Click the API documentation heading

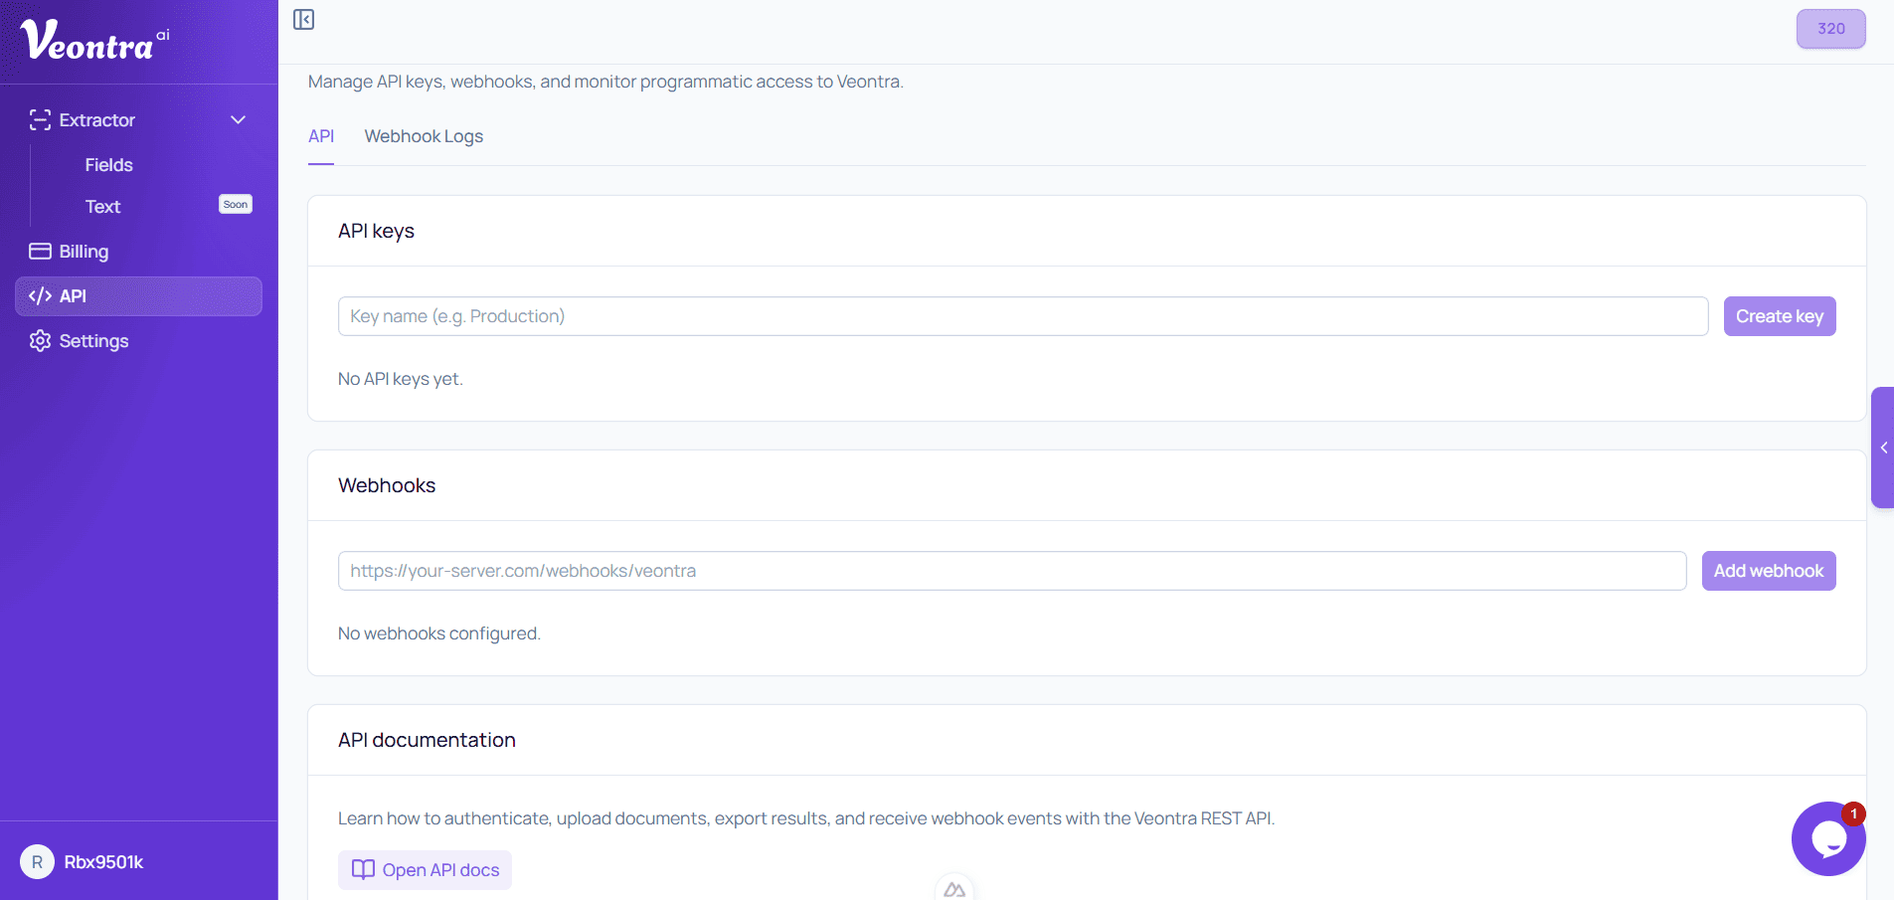tap(427, 740)
